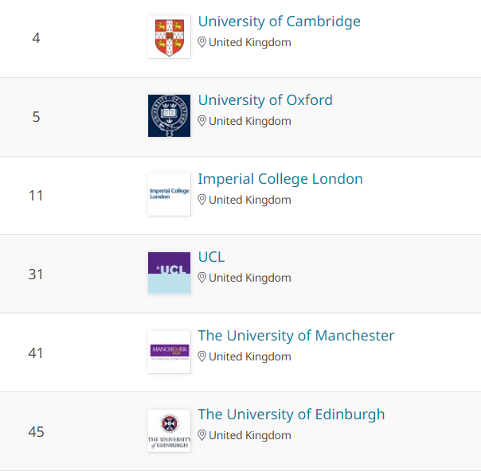Viewport: 481px width, 471px height.
Task: Open the Imperial College London link
Action: coord(280,179)
